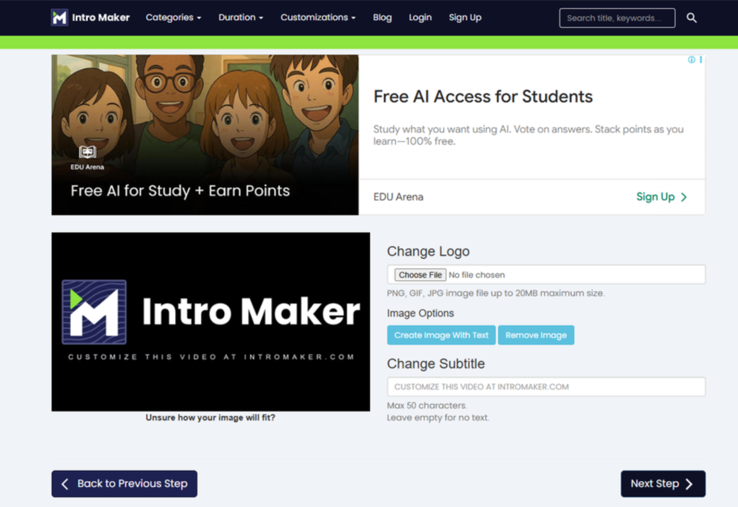Click Create Image With Text
The width and height of the screenshot is (738, 507).
[441, 335]
